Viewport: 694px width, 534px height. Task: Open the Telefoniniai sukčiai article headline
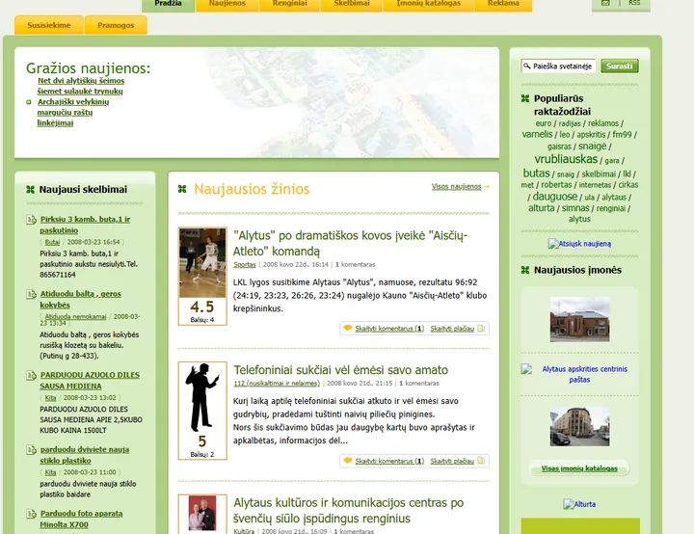point(341,370)
